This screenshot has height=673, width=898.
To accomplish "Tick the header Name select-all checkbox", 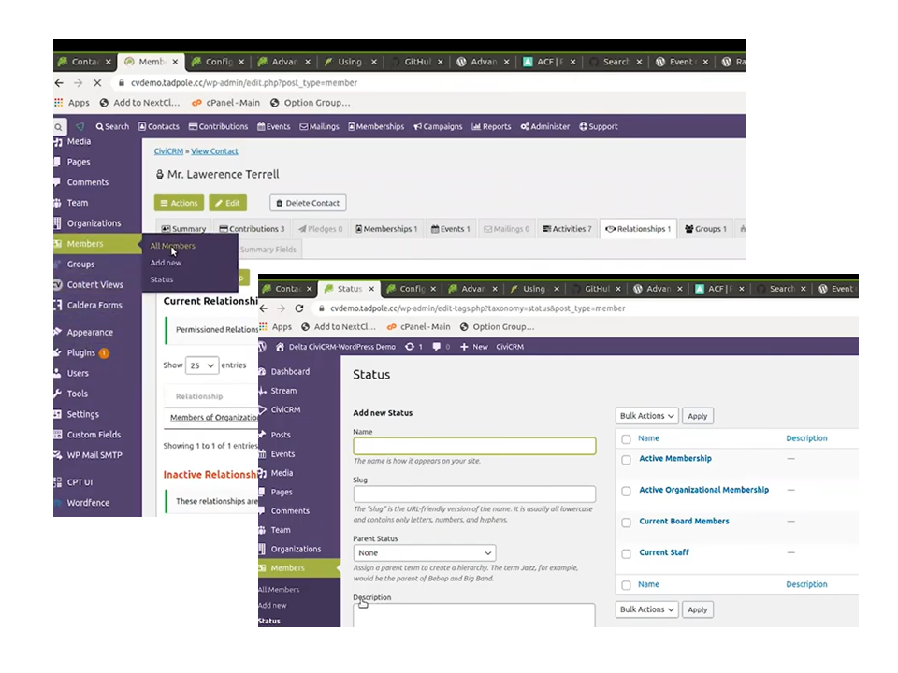I will coord(626,439).
